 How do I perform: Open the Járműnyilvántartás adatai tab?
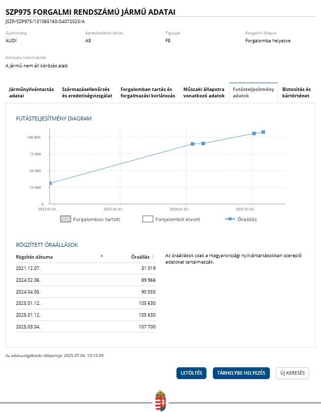(x=31, y=92)
